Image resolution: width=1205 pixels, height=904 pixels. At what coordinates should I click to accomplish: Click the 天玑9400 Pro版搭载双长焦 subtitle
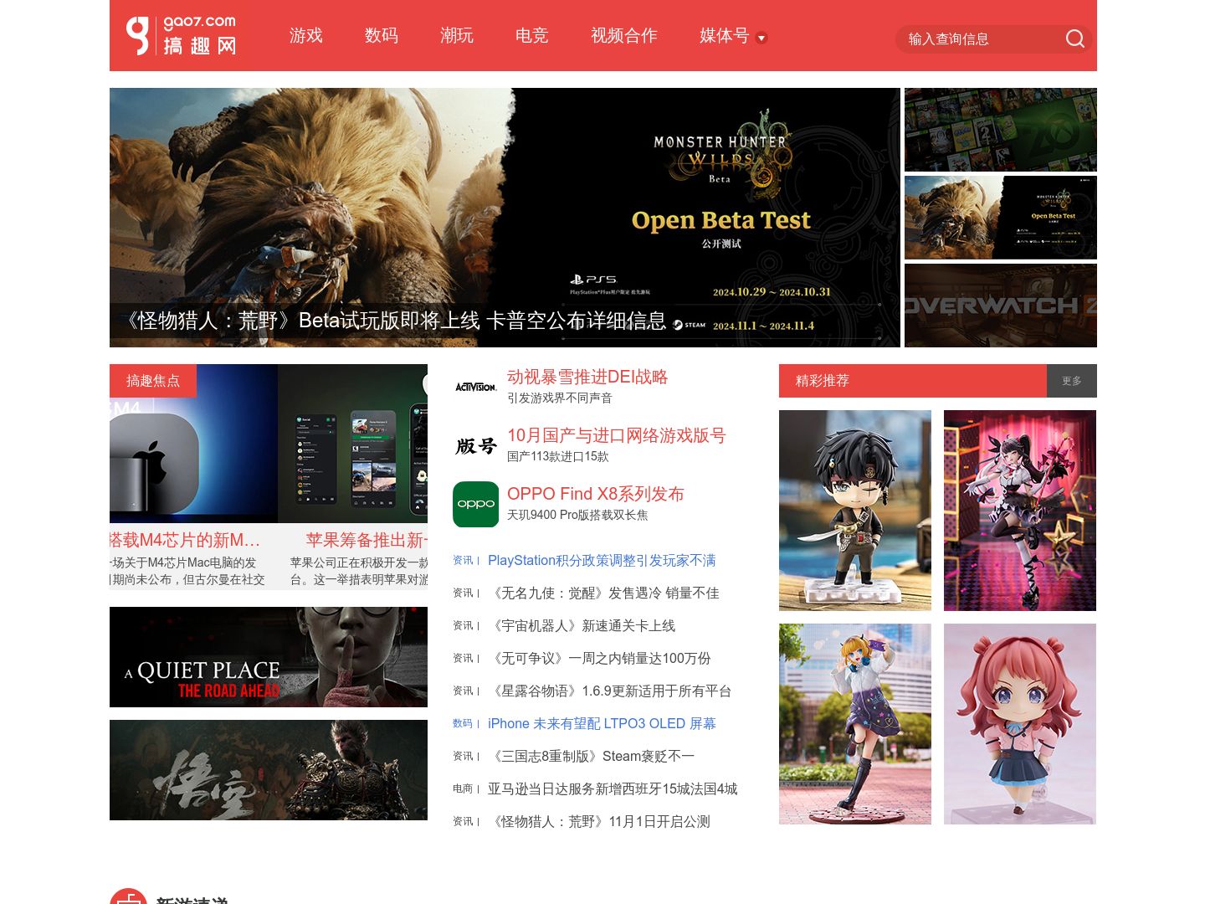pos(577,515)
